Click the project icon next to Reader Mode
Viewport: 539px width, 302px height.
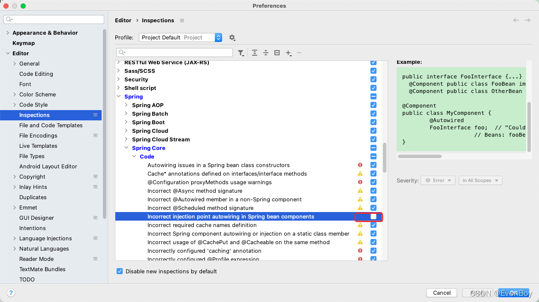click(x=95, y=259)
